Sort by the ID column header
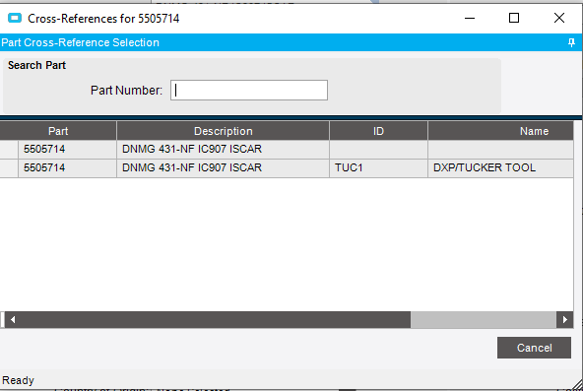 (378, 131)
